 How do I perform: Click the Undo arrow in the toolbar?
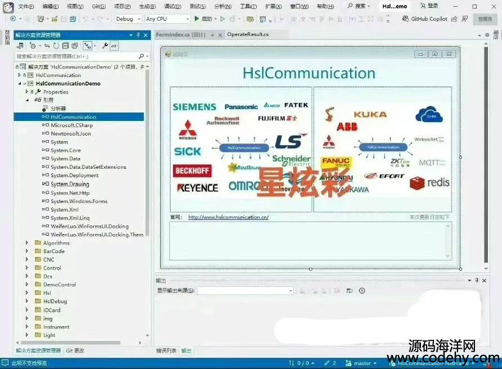[85, 19]
